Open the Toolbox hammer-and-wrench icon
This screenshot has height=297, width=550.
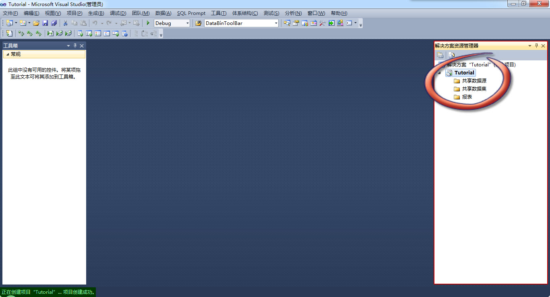(323, 23)
